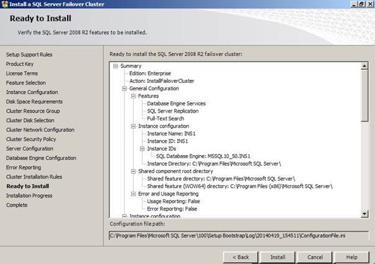Click the Configuration file path field

click(239, 236)
